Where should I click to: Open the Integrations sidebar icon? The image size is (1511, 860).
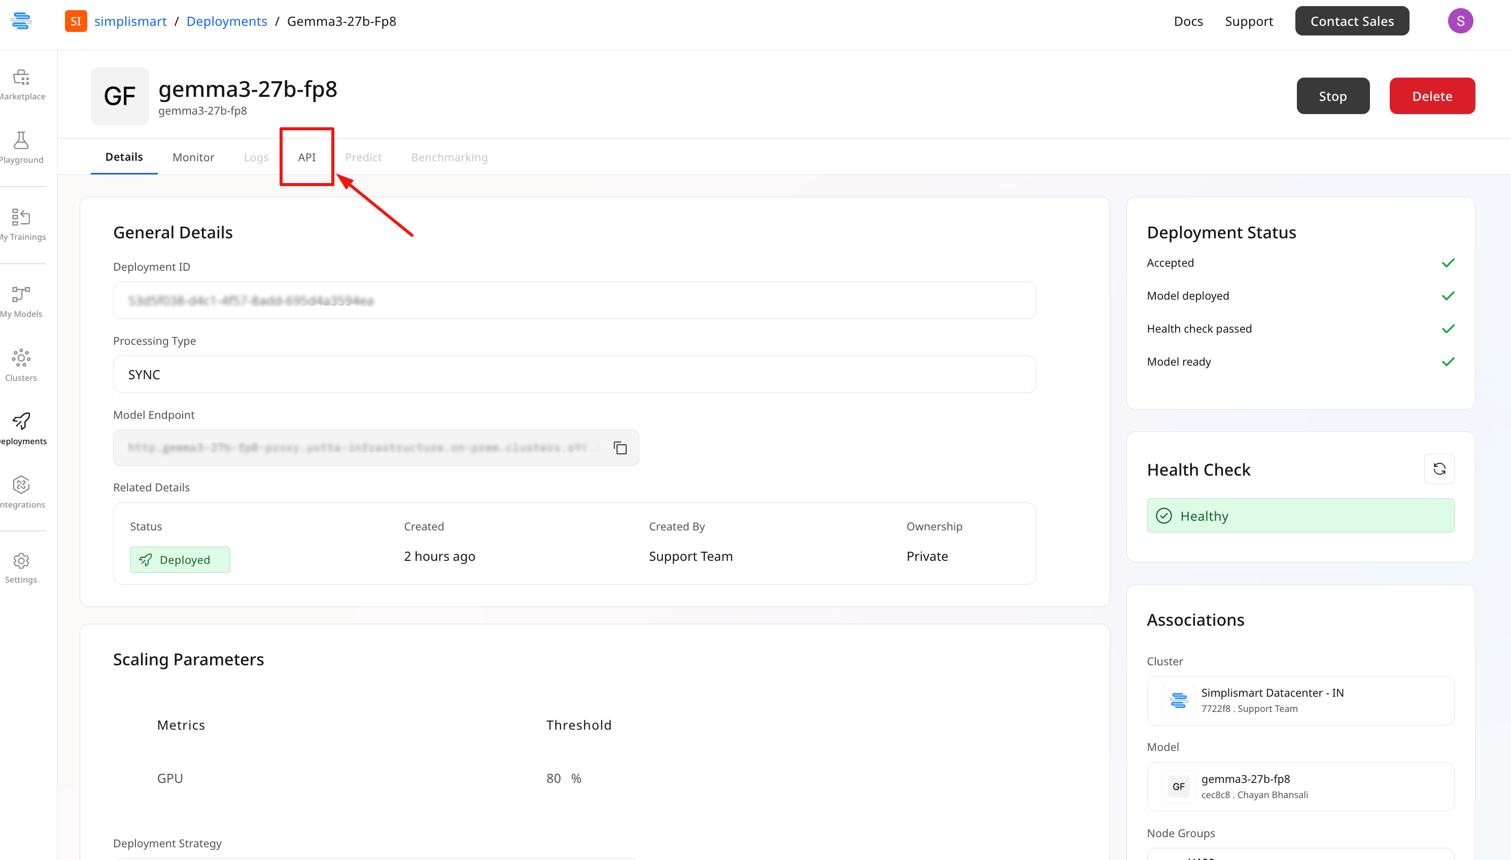21,485
